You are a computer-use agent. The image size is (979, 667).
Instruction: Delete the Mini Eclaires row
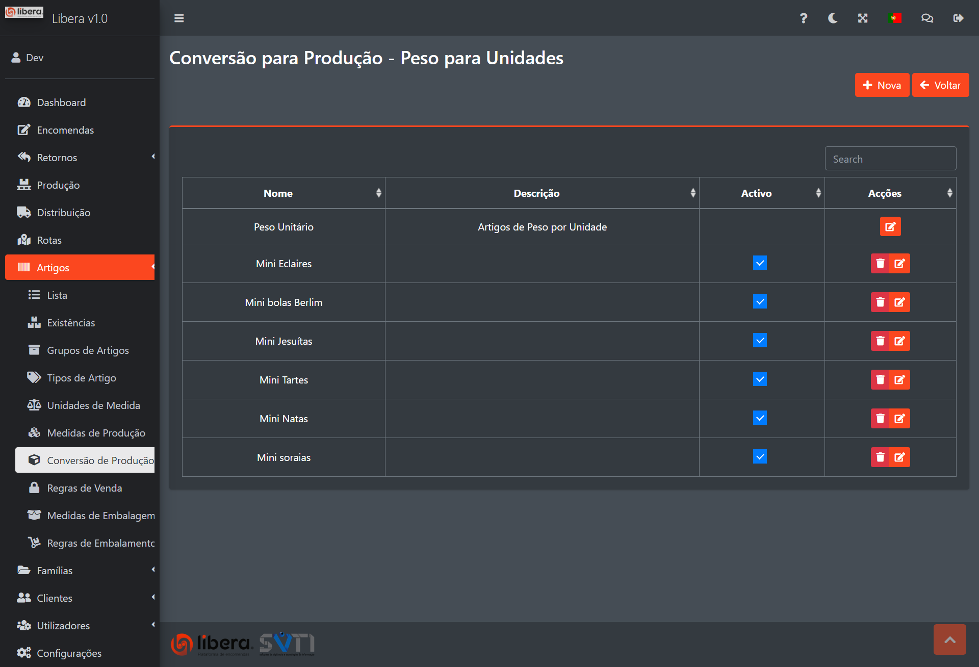(x=880, y=264)
